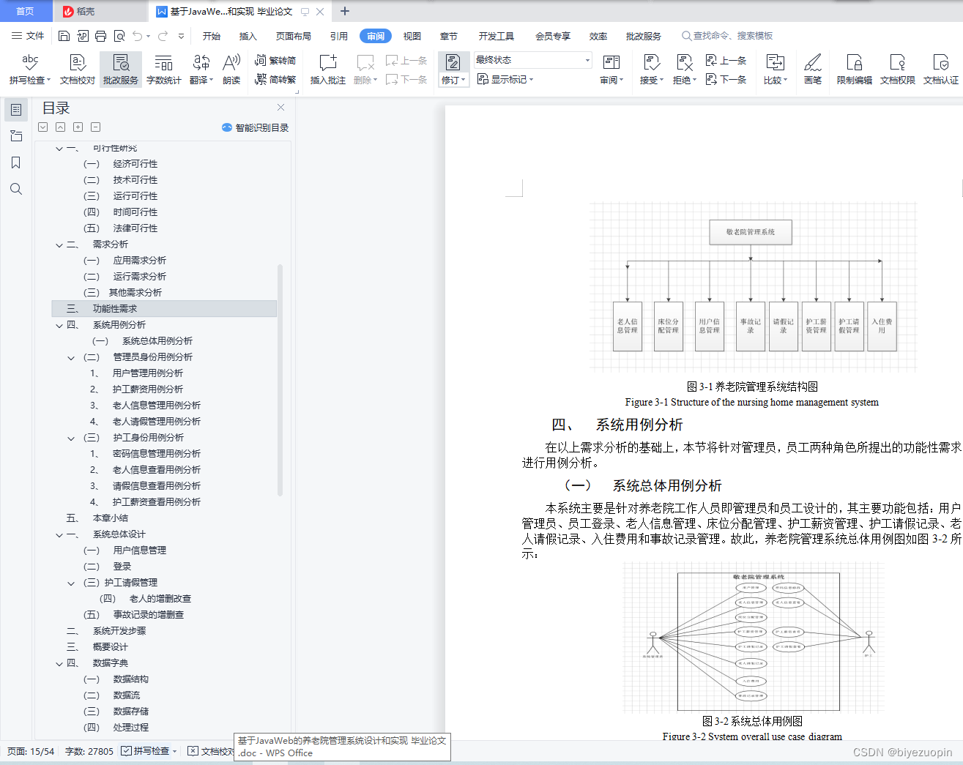The height and width of the screenshot is (765, 963).
Task: Open the 文件 menu
Action: click(x=35, y=35)
